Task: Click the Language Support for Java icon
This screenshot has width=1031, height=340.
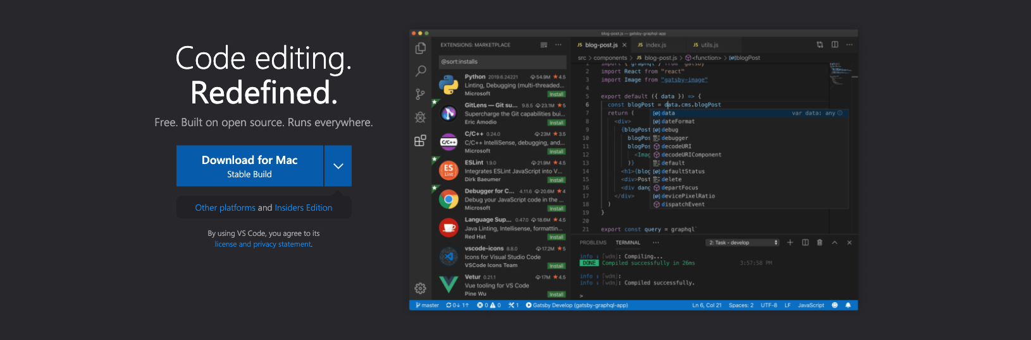Action: click(x=448, y=228)
